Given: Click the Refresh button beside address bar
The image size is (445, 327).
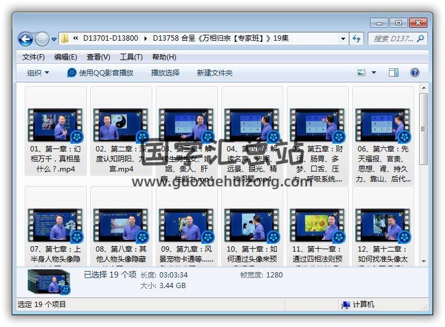Looking at the screenshot, I should pyautogui.click(x=356, y=38).
